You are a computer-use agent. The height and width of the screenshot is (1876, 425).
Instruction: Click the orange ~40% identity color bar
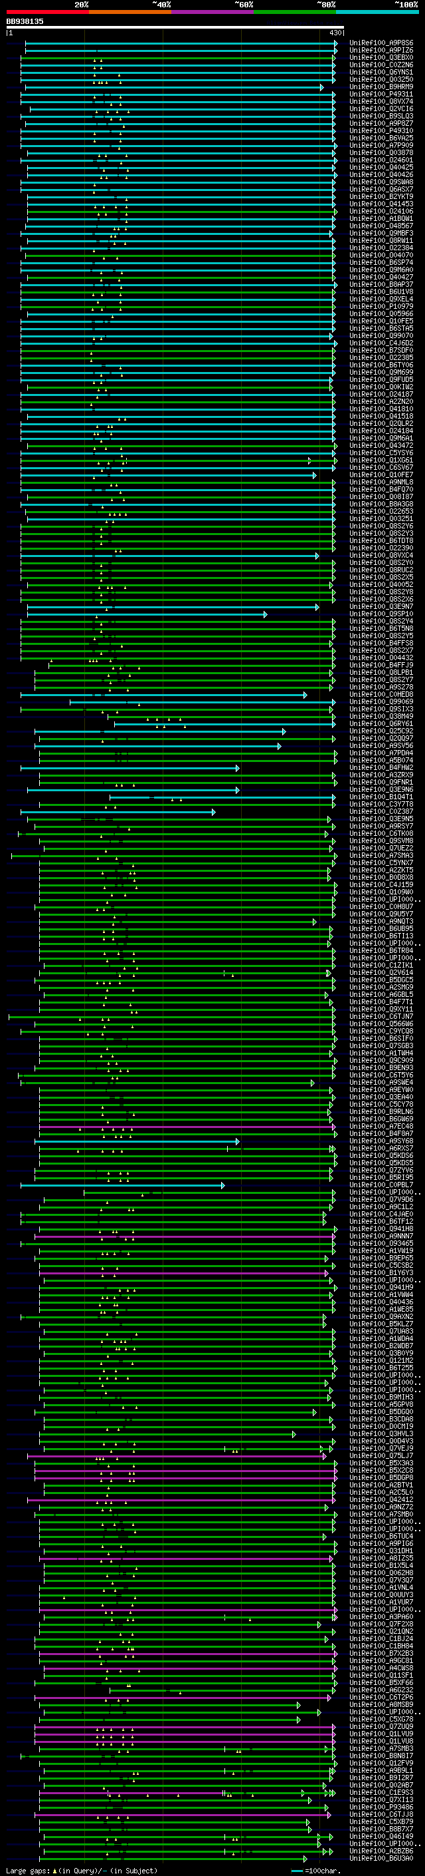click(x=130, y=12)
